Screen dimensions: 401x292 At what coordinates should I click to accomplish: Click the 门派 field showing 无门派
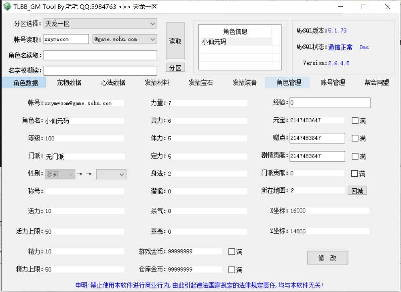[x=85, y=156]
